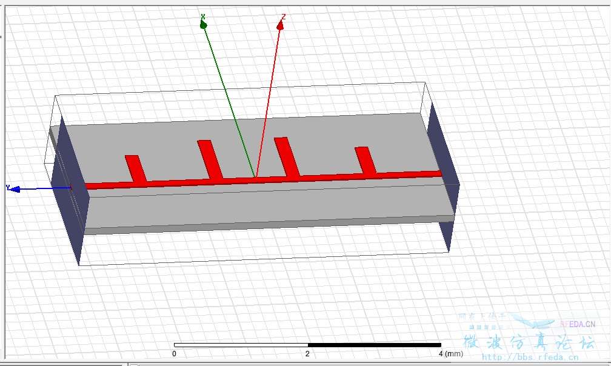This screenshot has width=611, height=366.
Task: Select the leftmost red stub on the microstrip
Action: (x=136, y=168)
